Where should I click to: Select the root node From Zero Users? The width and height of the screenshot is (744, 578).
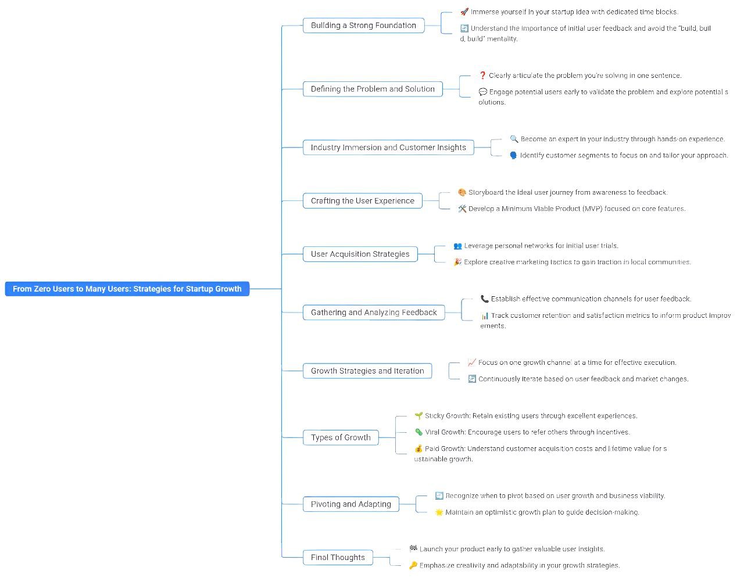127,289
